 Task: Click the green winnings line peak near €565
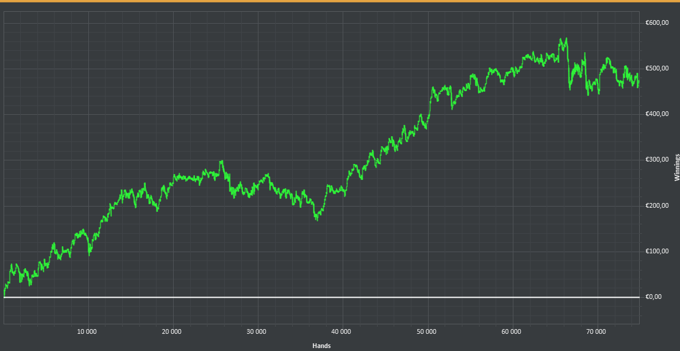pos(566,39)
